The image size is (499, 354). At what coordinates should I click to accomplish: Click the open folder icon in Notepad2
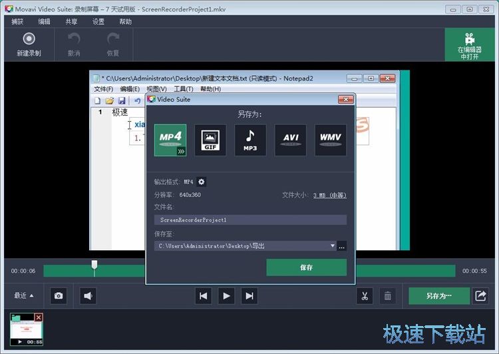[x=110, y=101]
